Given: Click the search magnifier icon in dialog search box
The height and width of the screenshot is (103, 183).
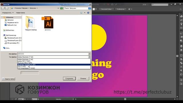Looking at the screenshot, I should 89,8.
